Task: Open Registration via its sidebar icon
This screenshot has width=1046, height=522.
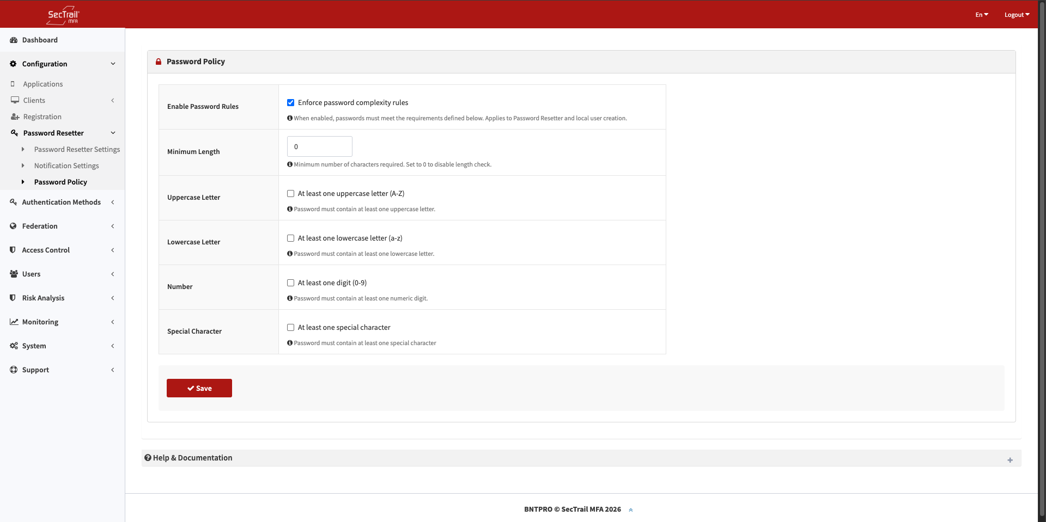Action: coord(14,116)
